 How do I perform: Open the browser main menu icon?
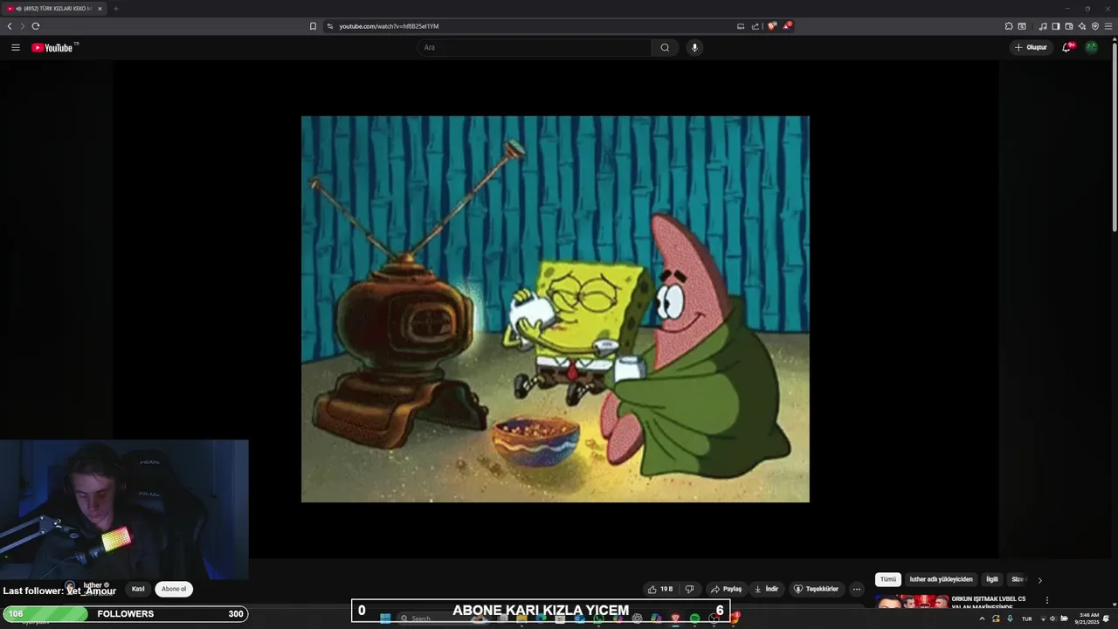1108,26
